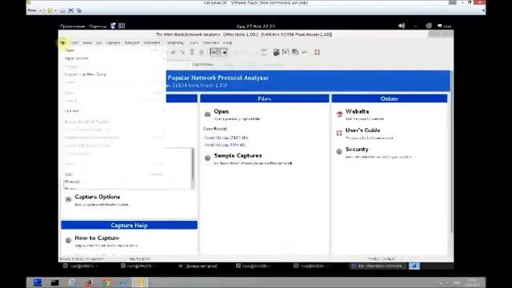This screenshot has height=288, width=512.
Task: Open Coloring Rules toolbar icon
Action: (x=295, y=52)
